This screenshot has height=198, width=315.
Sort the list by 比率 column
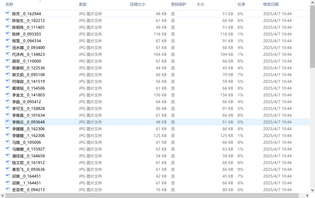point(242,5)
